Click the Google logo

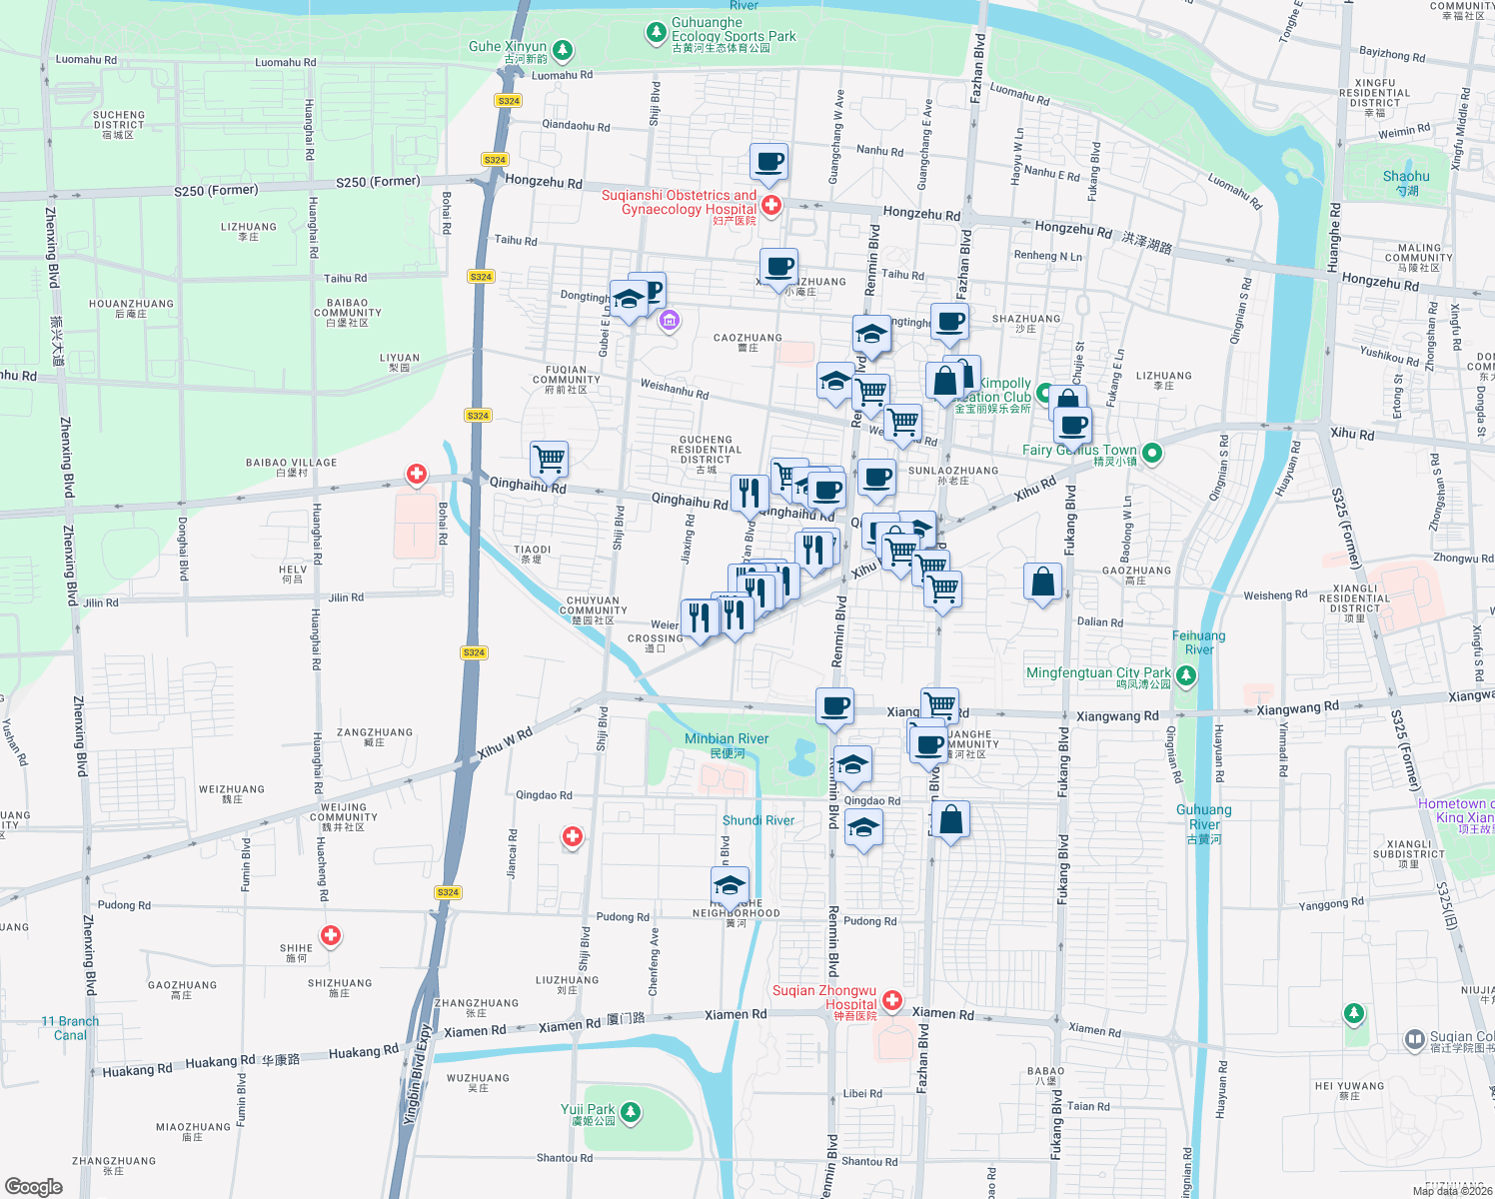pos(33,1186)
